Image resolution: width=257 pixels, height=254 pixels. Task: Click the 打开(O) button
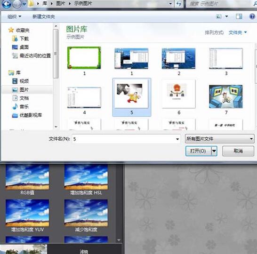[x=198, y=151]
